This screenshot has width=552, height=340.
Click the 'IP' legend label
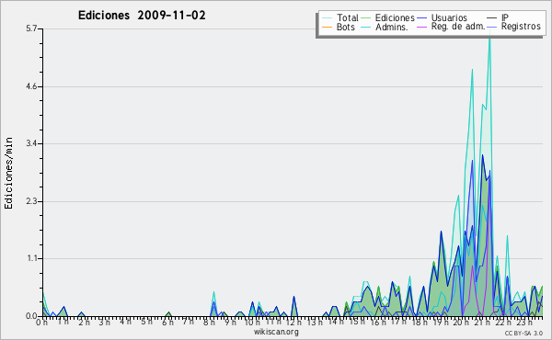click(x=505, y=17)
